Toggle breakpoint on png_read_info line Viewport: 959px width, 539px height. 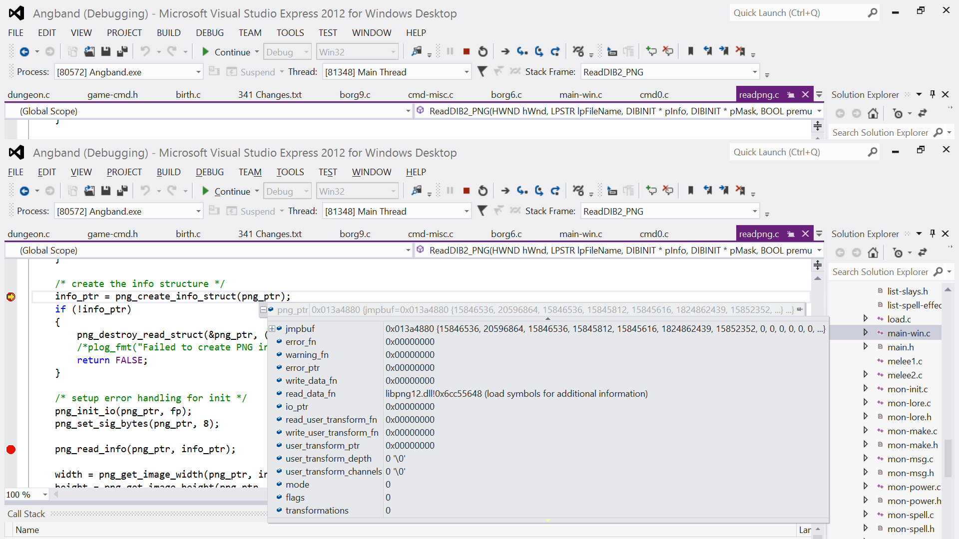click(11, 450)
